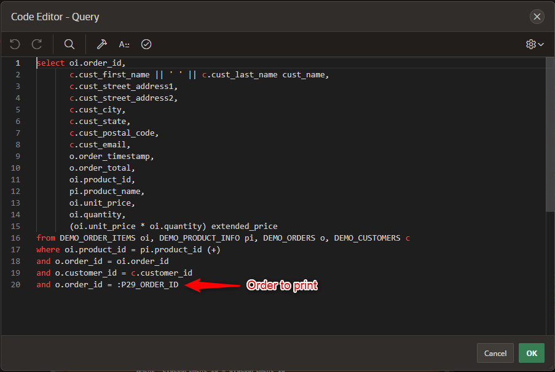
Task: Launch Query Builder with the hammer icon
Action: (x=101, y=44)
